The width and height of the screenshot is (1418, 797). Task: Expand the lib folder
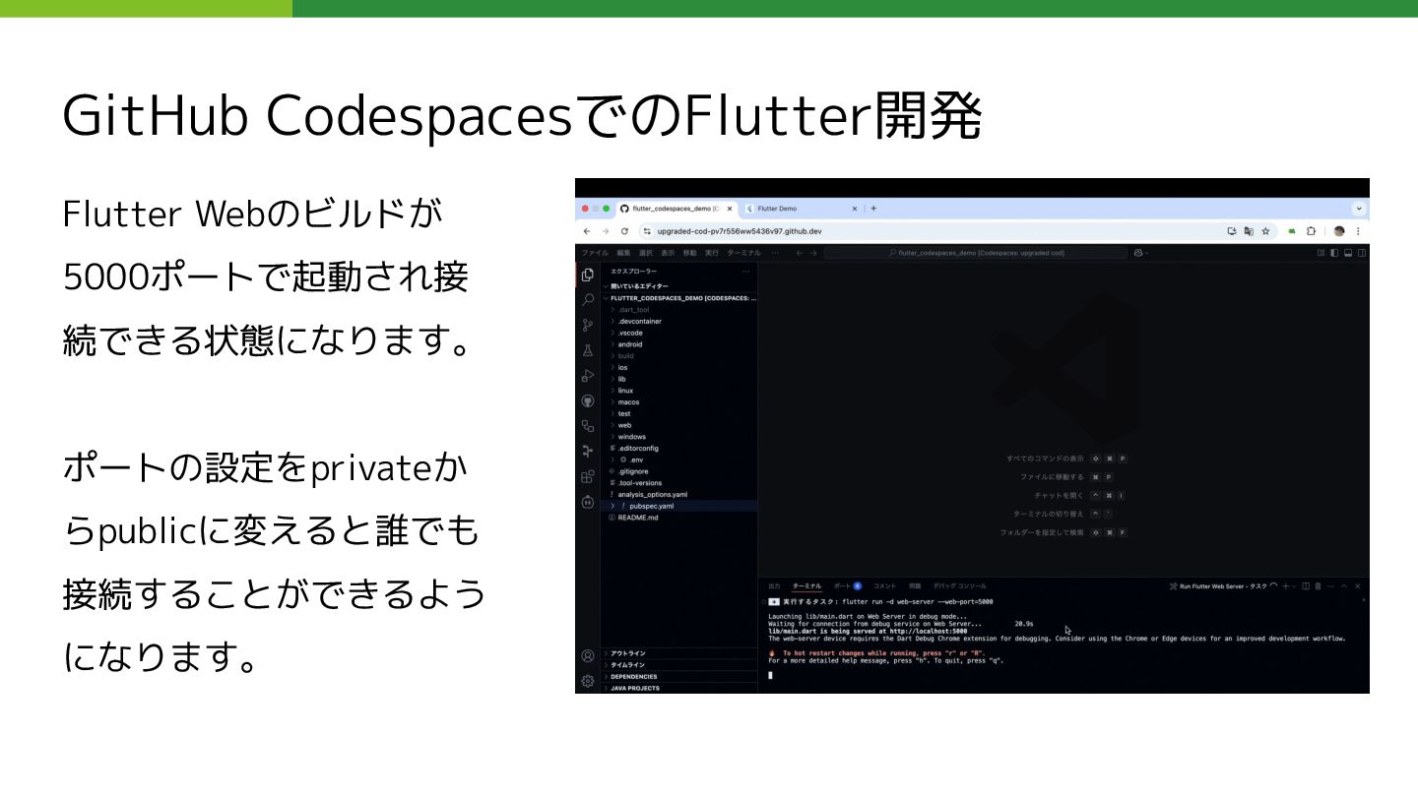pyautogui.click(x=679, y=379)
